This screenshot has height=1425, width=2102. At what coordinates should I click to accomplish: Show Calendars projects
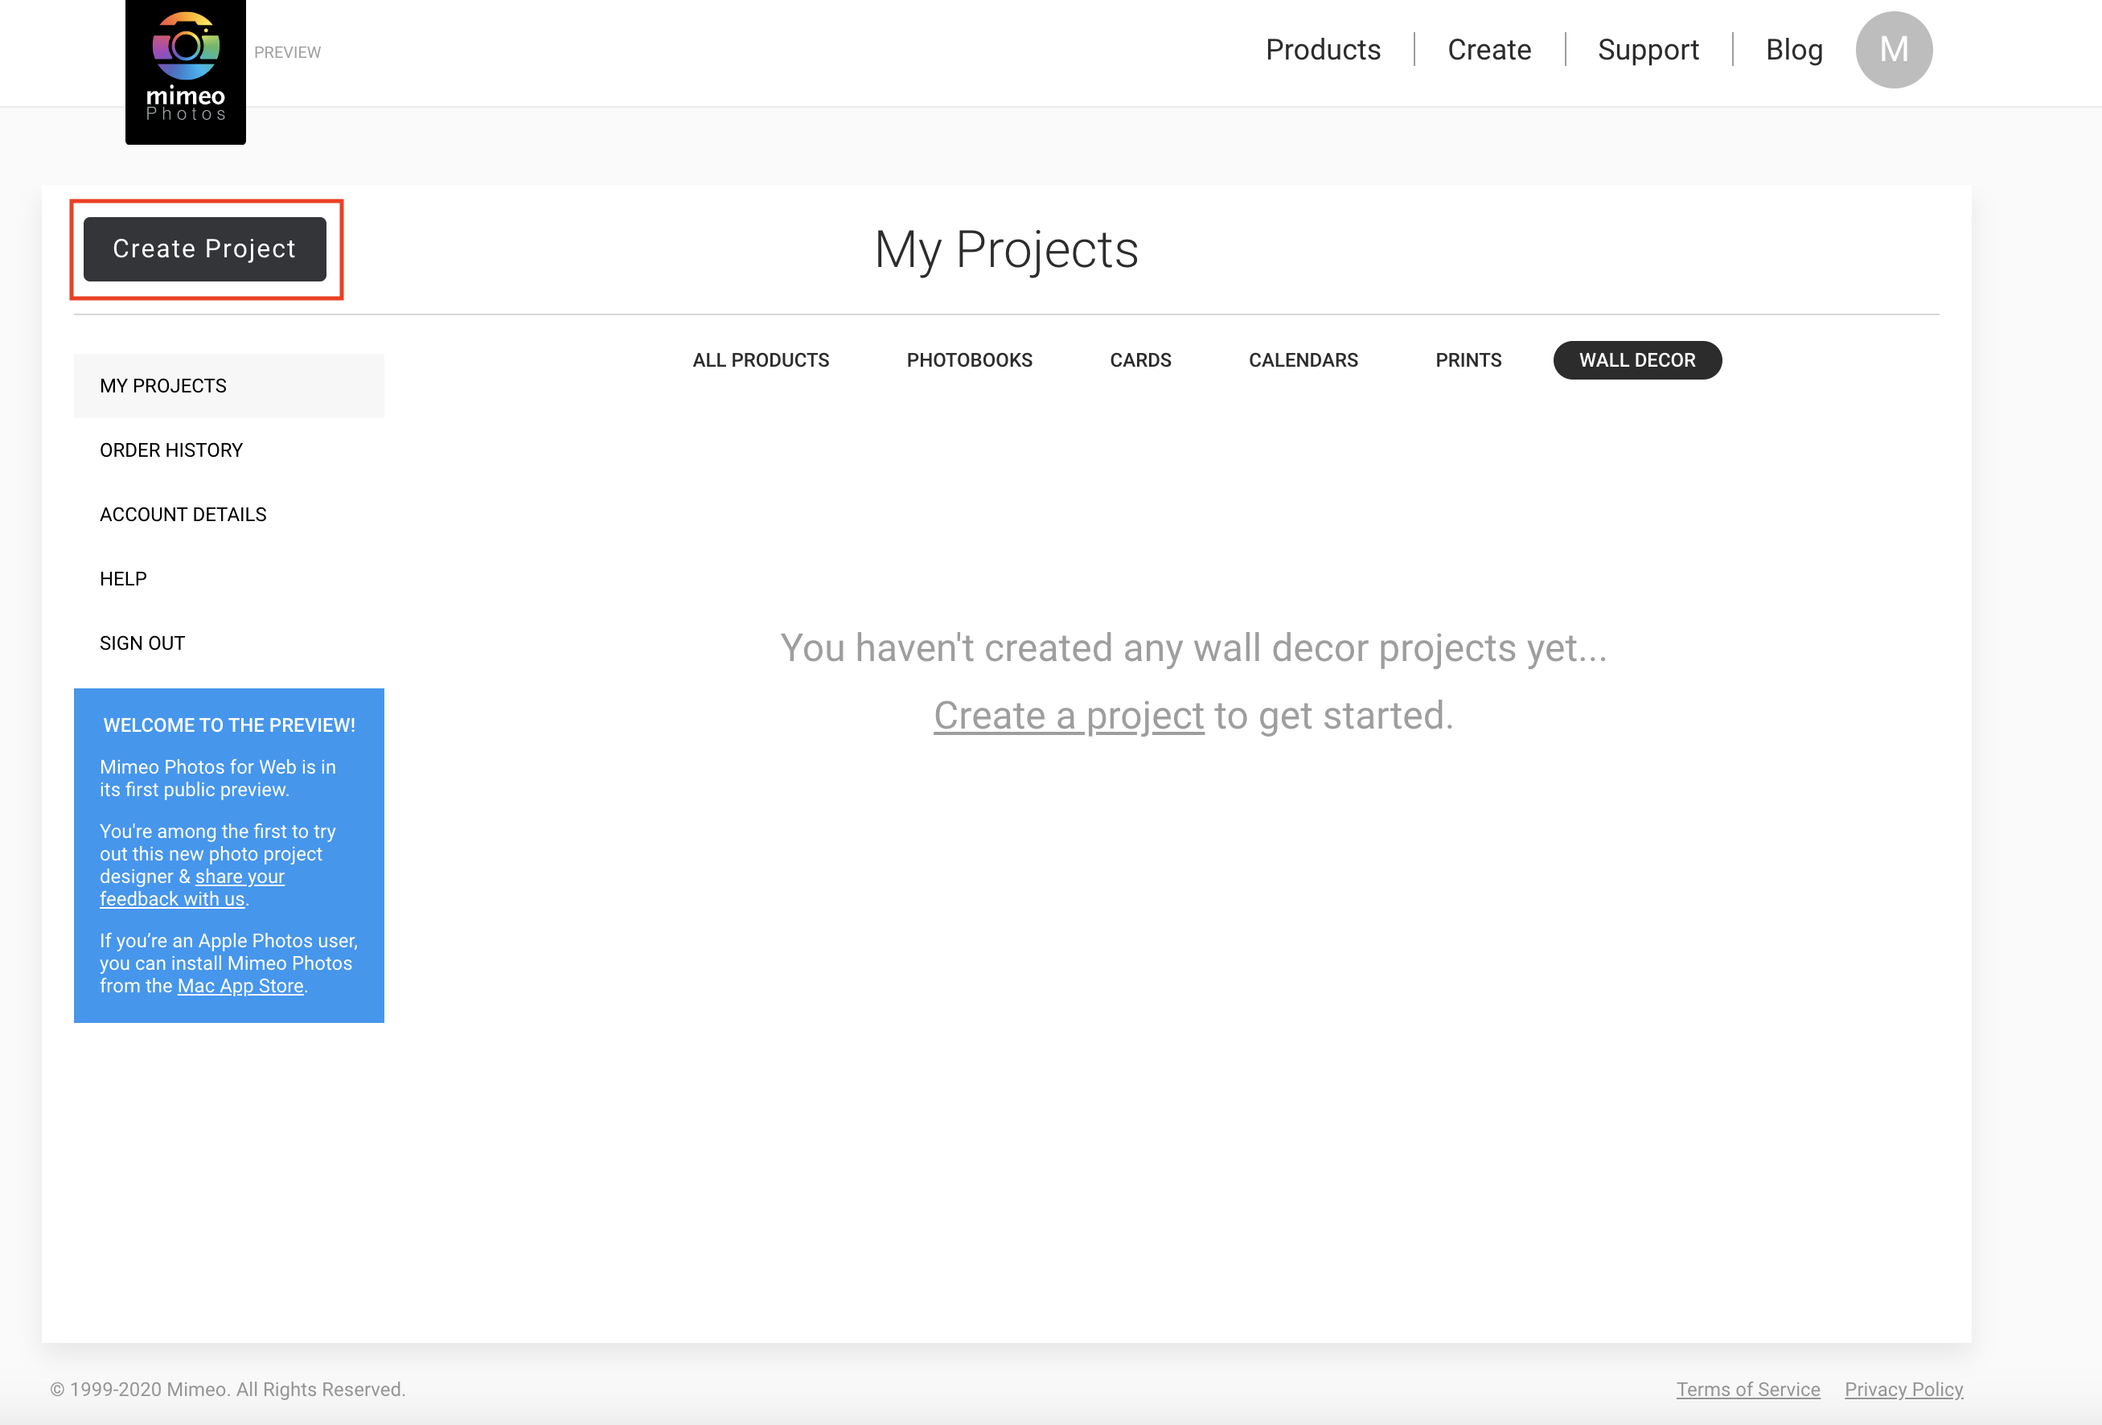pyautogui.click(x=1303, y=360)
